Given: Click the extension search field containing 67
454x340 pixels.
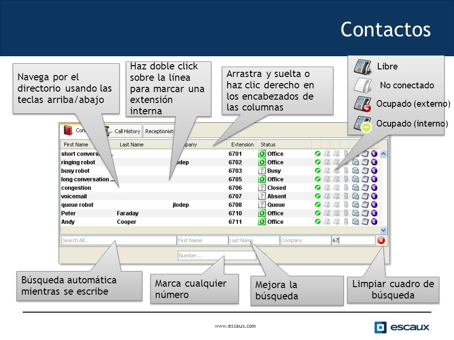Looking at the screenshot, I should tap(353, 240).
